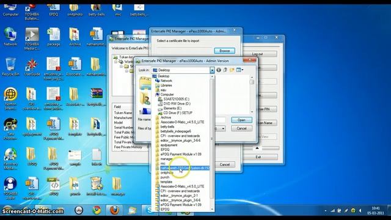Choose CD Drive (F:) SETUP

(178, 112)
